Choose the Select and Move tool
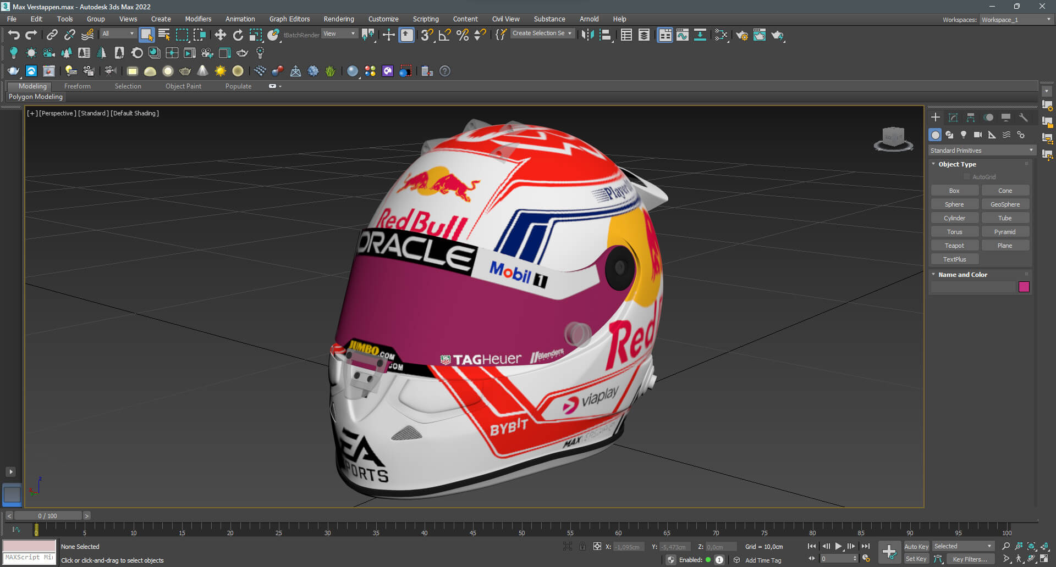This screenshot has width=1056, height=567. (221, 35)
